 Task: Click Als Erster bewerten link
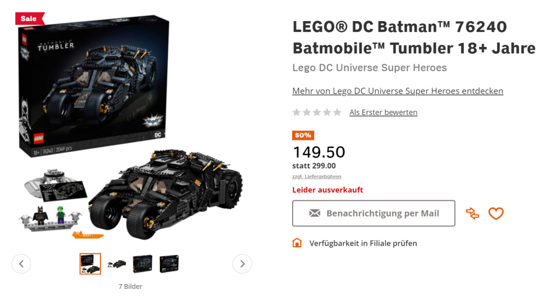coord(383,112)
